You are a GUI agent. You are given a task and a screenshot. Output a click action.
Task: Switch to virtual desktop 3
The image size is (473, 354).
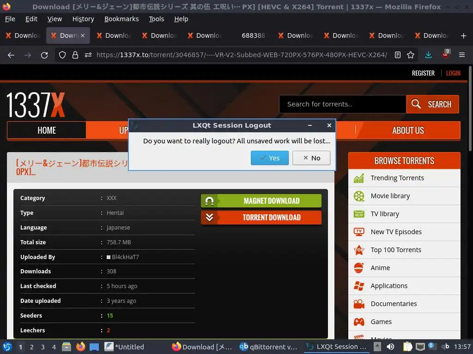click(x=43, y=347)
